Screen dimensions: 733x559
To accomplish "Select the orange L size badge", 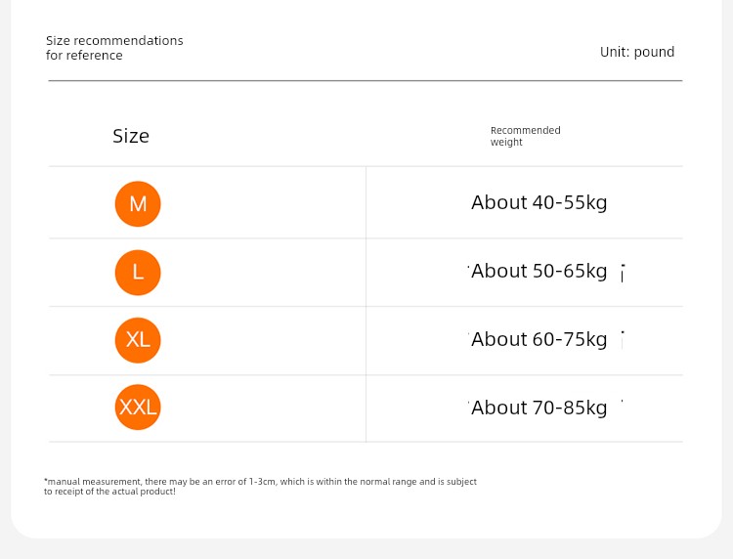I will 138,273.
